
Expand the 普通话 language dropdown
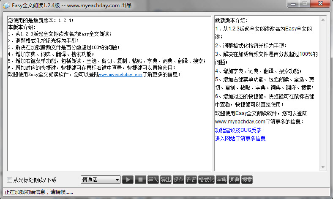[101, 180]
